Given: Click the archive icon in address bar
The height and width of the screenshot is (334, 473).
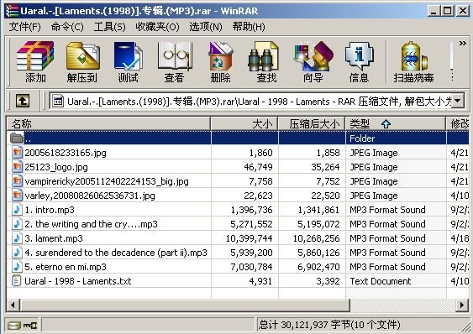Looking at the screenshot, I should (58, 102).
